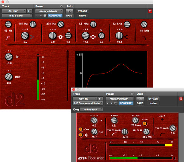Click the 3.3:1 ratio value

click(114, 126)
